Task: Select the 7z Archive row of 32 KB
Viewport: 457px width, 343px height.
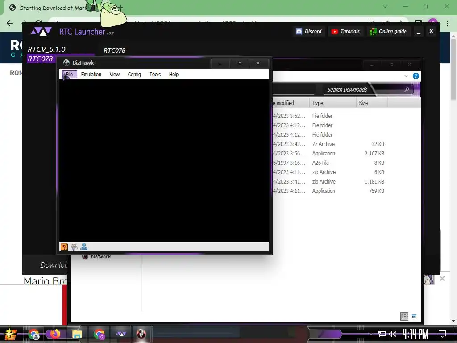Action: click(x=328, y=144)
